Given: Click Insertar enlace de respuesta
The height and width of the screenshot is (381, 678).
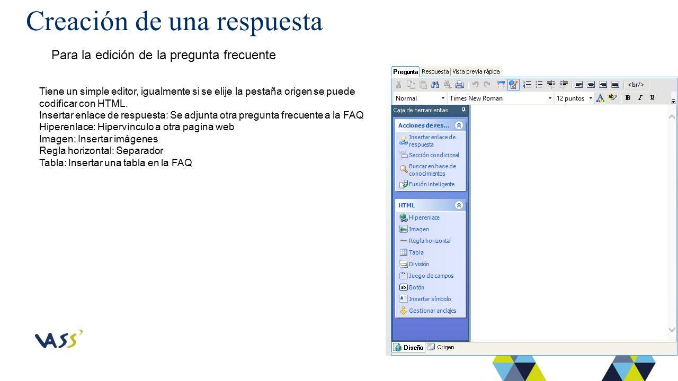Looking at the screenshot, I should (x=431, y=141).
